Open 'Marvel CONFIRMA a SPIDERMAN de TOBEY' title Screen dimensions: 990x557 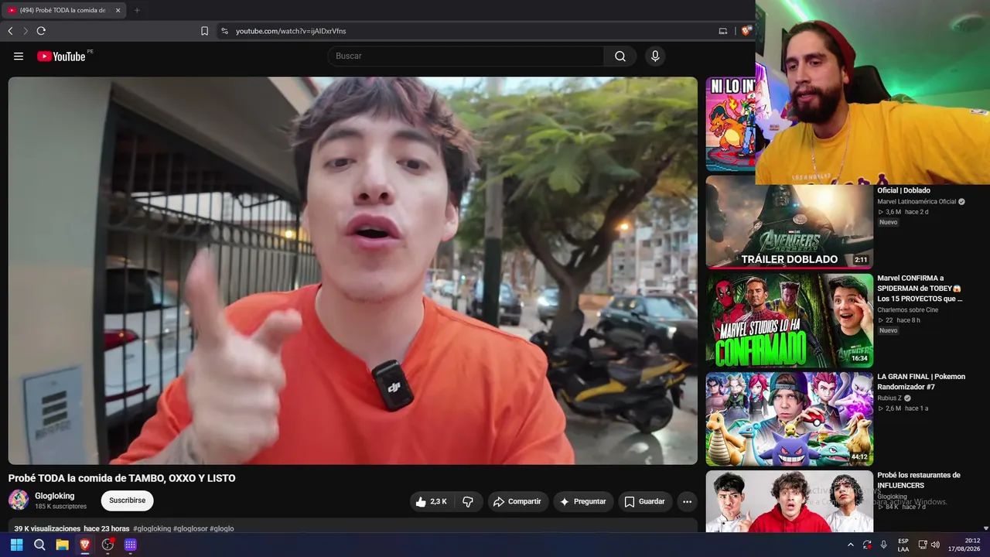920,289
